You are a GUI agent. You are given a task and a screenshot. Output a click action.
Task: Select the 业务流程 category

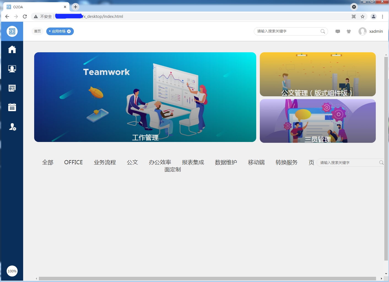point(105,162)
